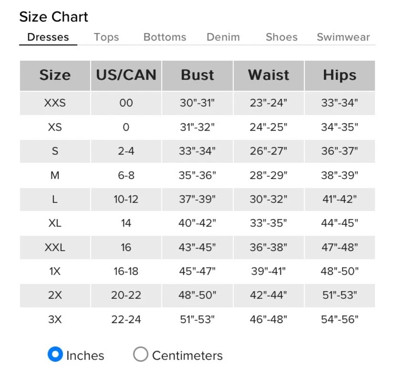Screen dimensions: 395x375
Task: Switch units to Centimeters
Action: pyautogui.click(x=140, y=354)
